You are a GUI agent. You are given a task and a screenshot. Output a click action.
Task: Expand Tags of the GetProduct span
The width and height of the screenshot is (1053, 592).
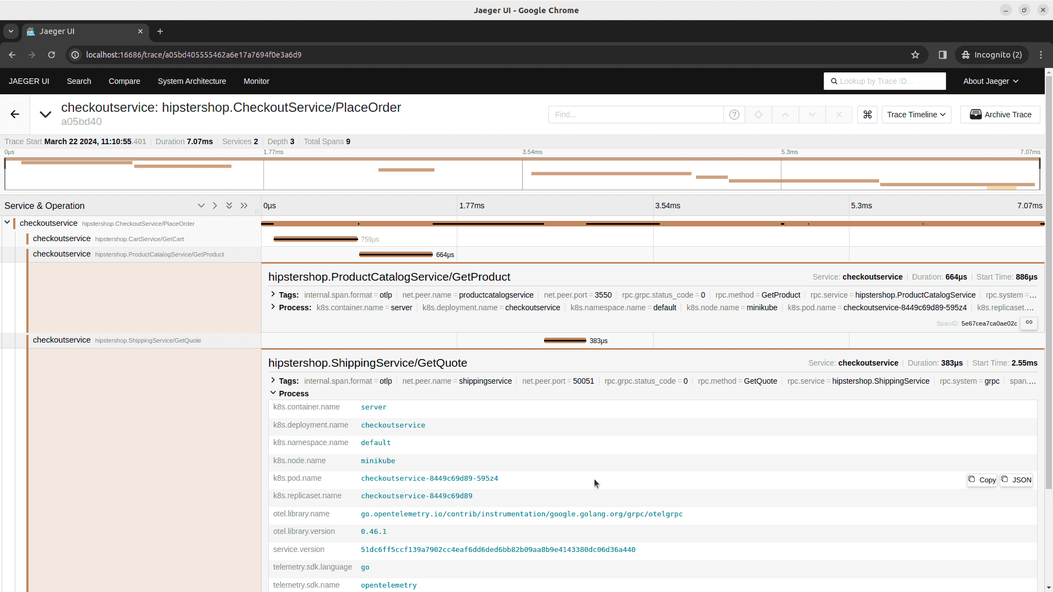273,295
